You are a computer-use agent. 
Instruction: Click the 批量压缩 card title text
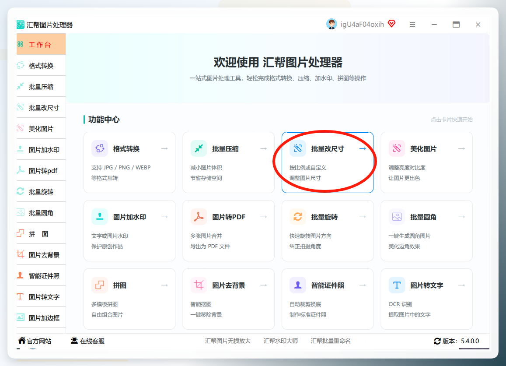pyautogui.click(x=225, y=149)
